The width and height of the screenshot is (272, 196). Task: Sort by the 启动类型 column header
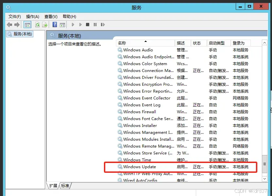pyautogui.click(x=219, y=43)
